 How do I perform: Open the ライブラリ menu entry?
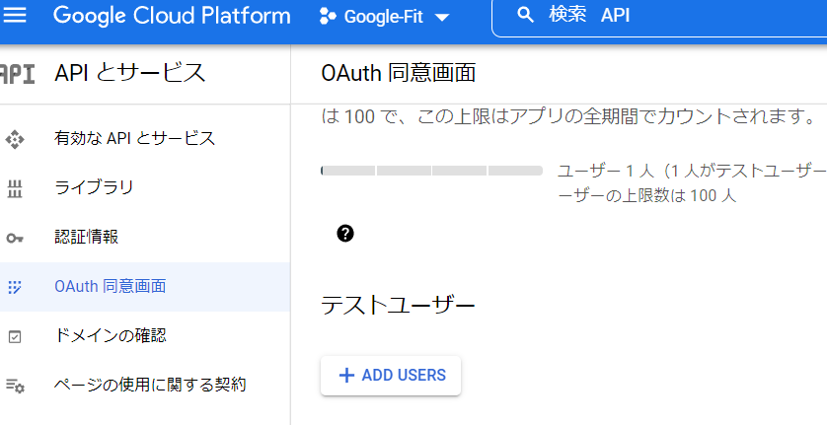(94, 187)
